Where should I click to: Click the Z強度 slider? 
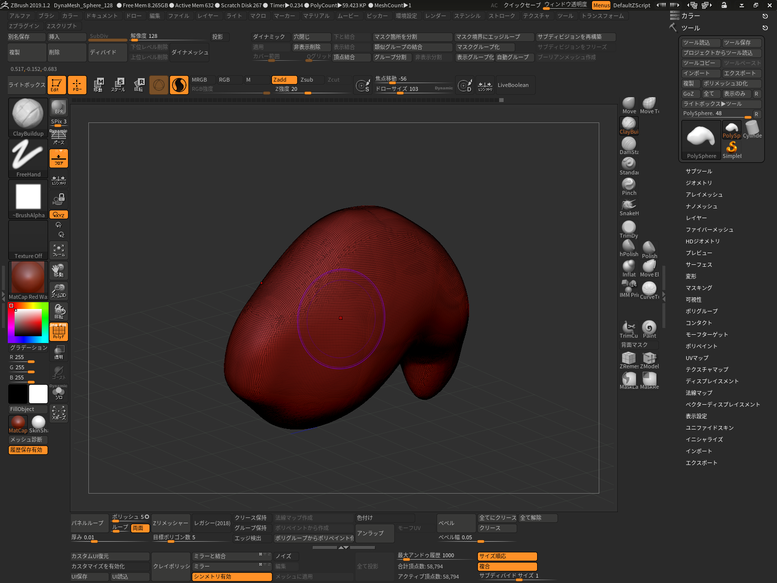pyautogui.click(x=312, y=89)
